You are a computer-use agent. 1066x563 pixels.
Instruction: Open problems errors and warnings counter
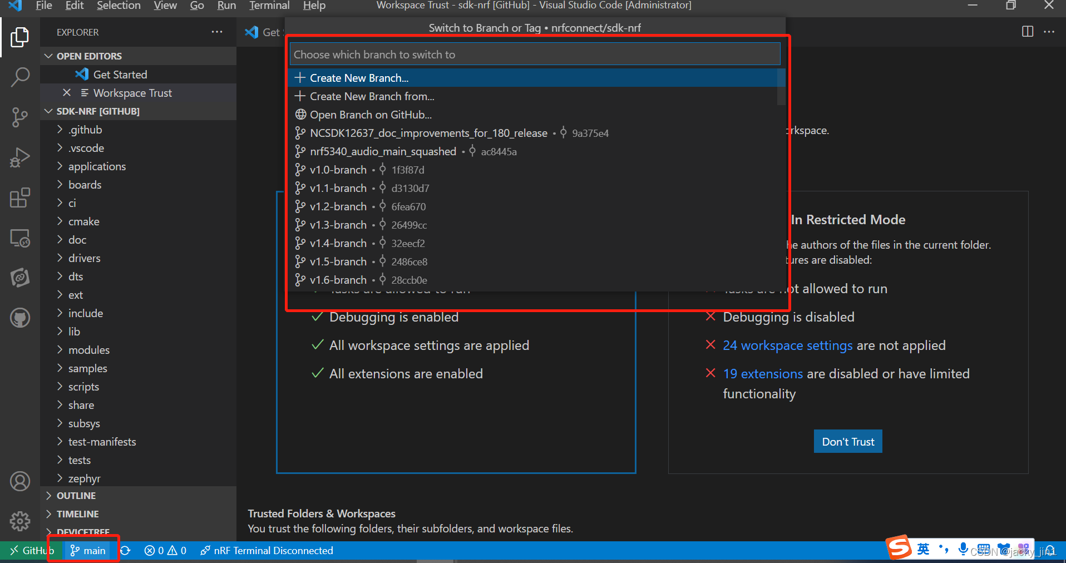click(165, 550)
